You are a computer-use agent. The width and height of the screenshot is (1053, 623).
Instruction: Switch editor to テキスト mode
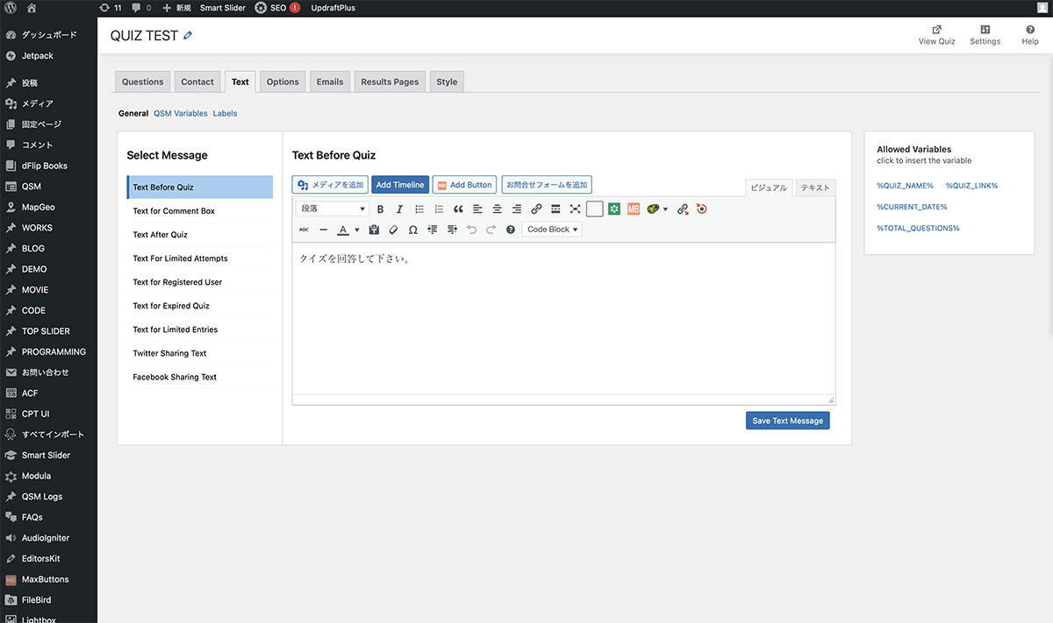coord(816,188)
